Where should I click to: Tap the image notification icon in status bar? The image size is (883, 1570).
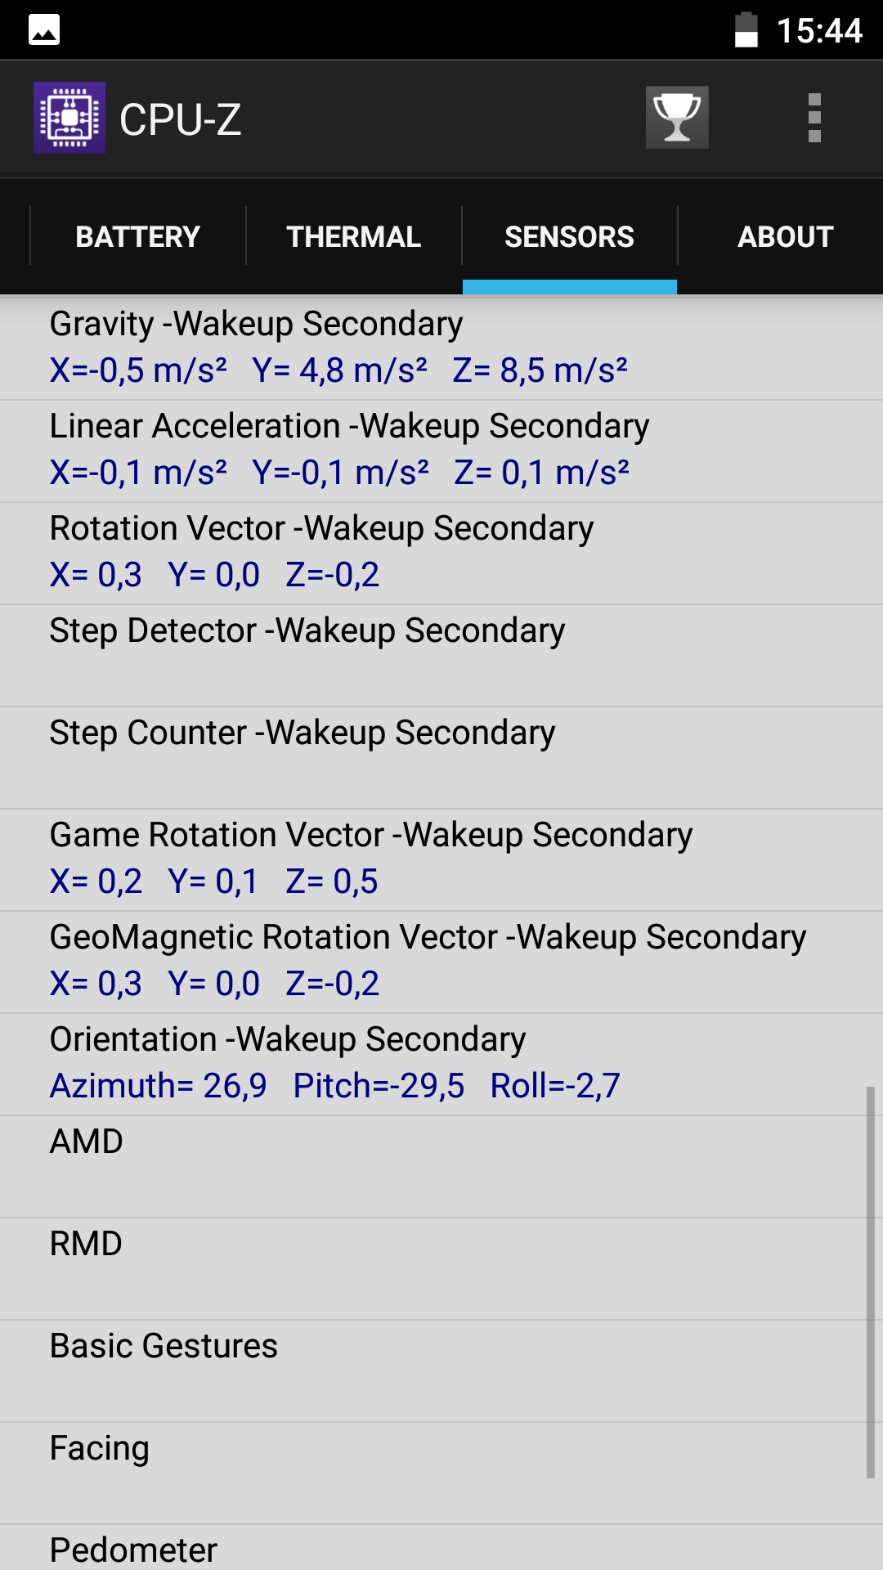pos(44,30)
